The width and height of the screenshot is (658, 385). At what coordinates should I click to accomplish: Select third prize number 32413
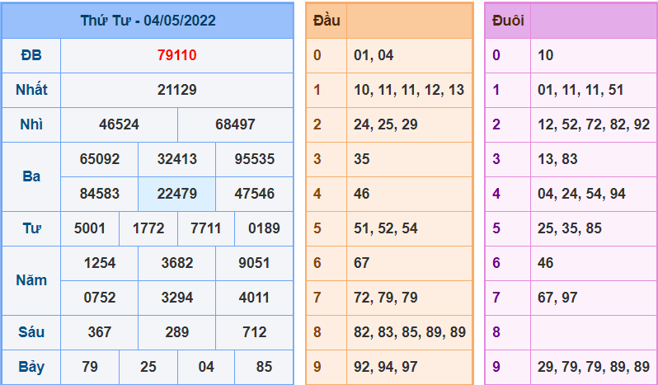click(177, 159)
